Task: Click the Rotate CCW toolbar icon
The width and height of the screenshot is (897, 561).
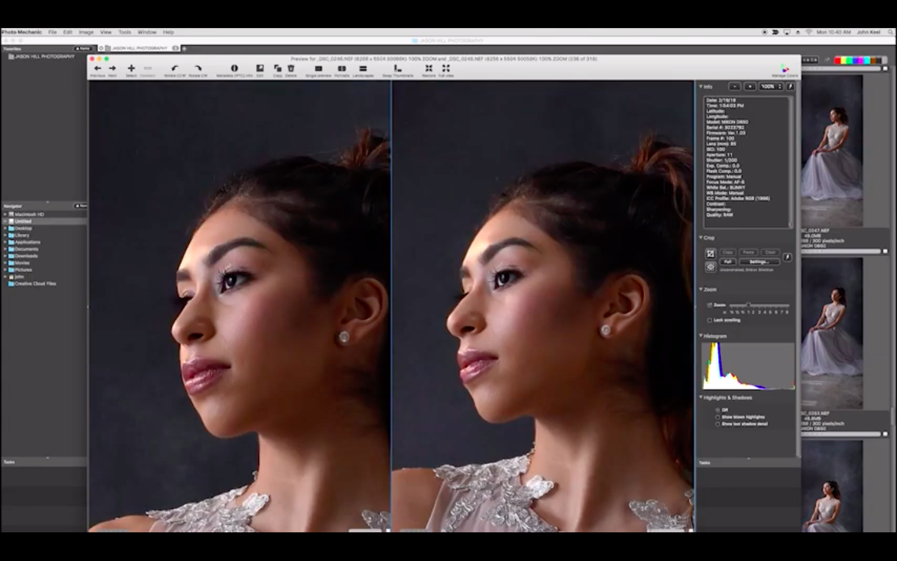Action: coord(174,69)
